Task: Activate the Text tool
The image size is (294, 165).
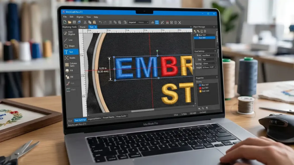Action: coord(71,52)
